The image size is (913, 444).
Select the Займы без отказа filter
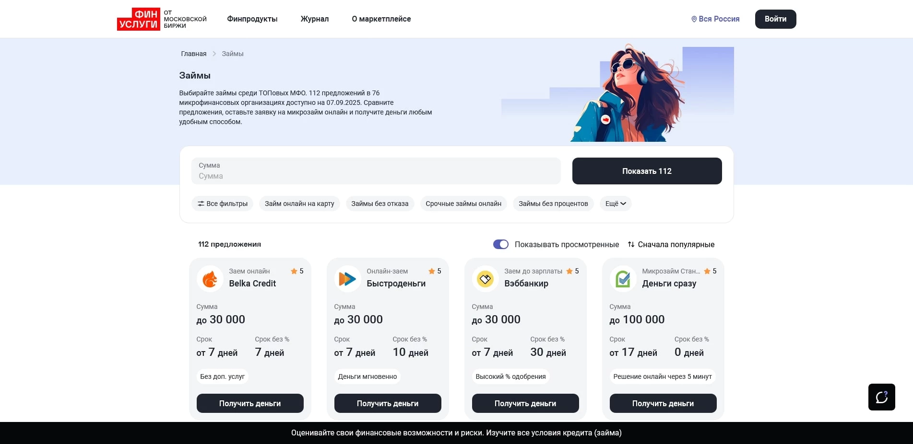click(x=379, y=204)
